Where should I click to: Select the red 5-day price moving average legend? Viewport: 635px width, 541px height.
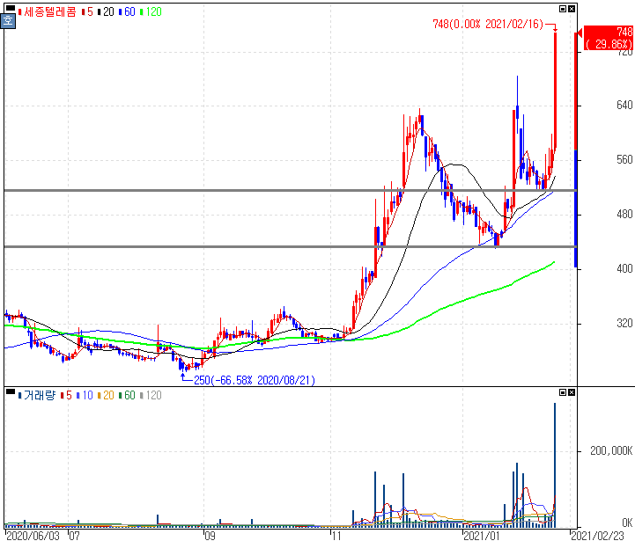pyautogui.click(x=87, y=11)
